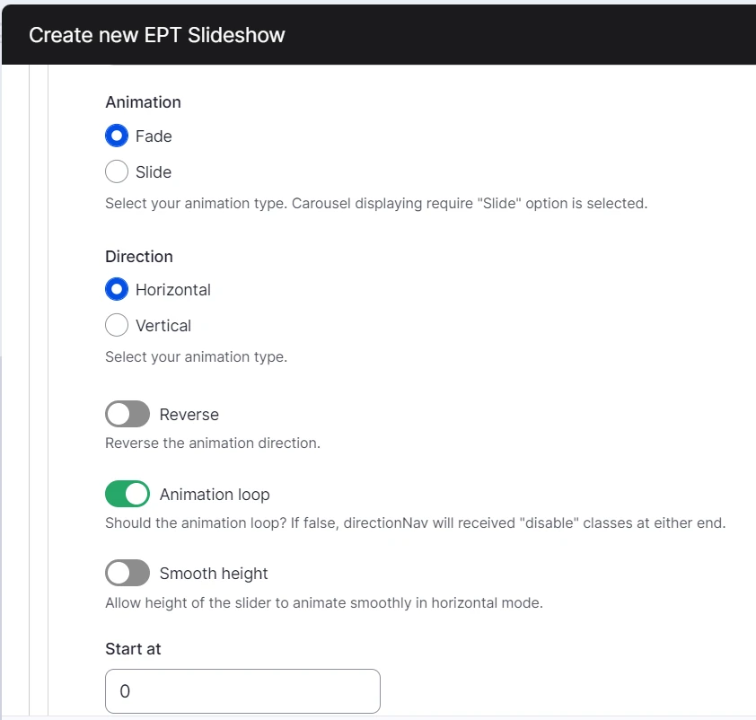Click the "Reverse" label text
This screenshot has height=720, width=756.
189,415
